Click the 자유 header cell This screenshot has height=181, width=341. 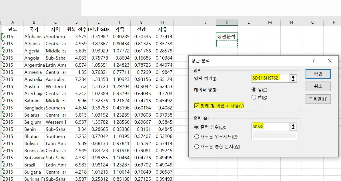pos(163,29)
